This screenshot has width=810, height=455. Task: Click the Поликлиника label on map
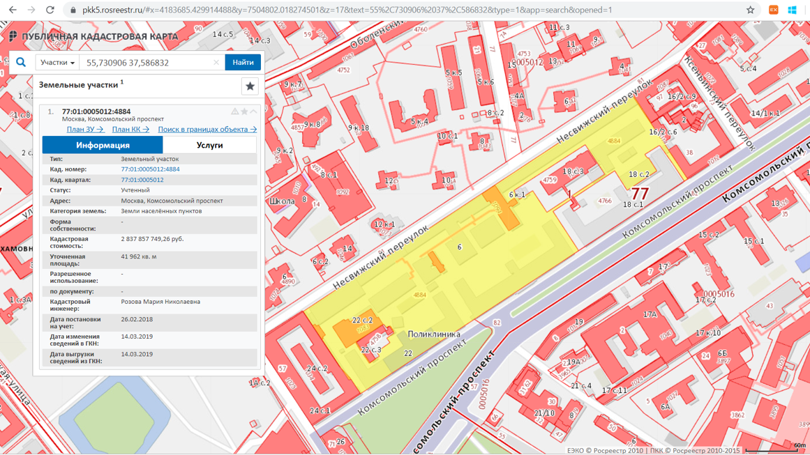coord(434,334)
